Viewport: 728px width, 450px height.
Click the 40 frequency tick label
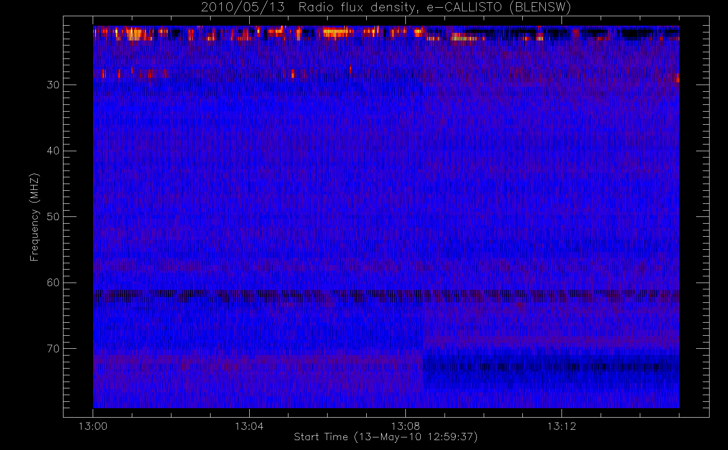[53, 151]
